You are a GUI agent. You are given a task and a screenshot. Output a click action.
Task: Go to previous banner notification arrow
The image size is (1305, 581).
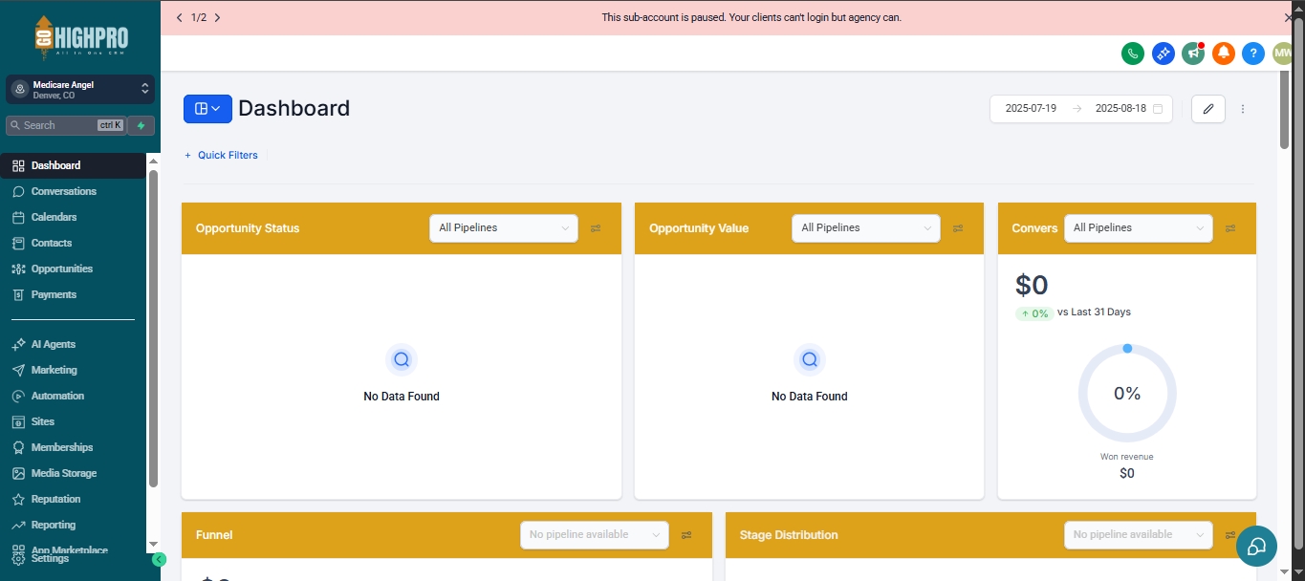tap(179, 17)
